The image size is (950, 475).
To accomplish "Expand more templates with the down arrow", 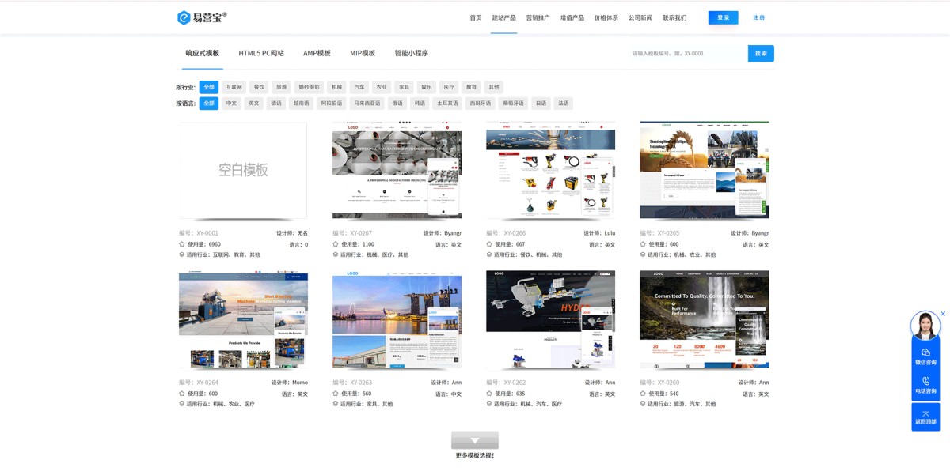I will (x=475, y=440).
